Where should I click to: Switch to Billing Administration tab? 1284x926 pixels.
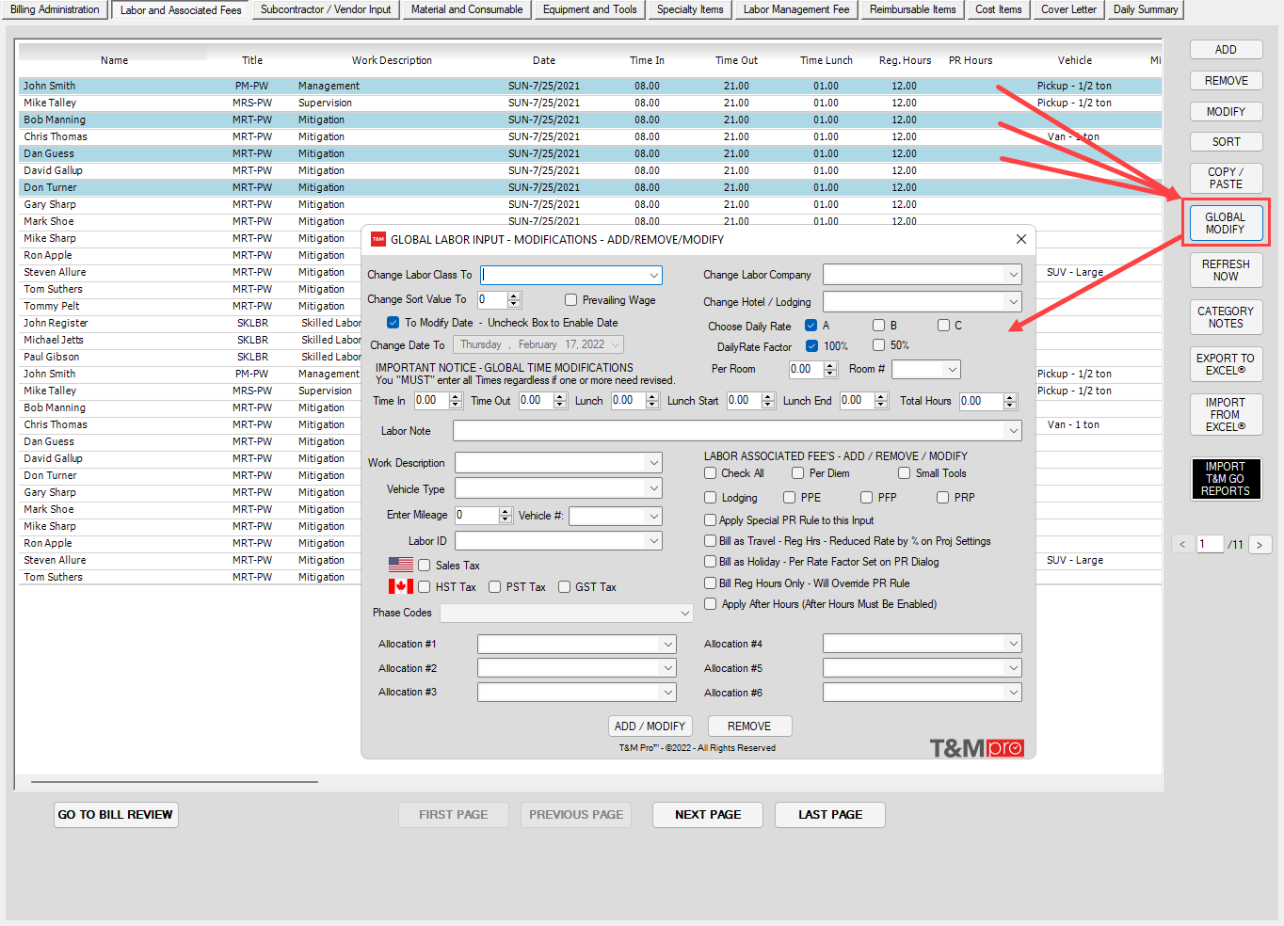tap(55, 9)
